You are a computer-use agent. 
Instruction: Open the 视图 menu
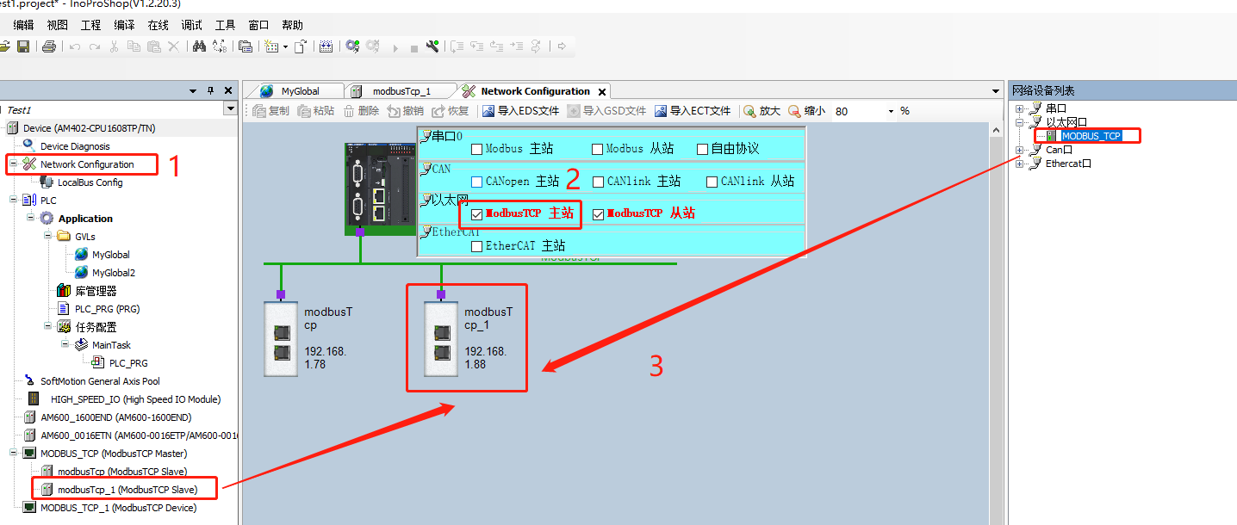pyautogui.click(x=58, y=25)
